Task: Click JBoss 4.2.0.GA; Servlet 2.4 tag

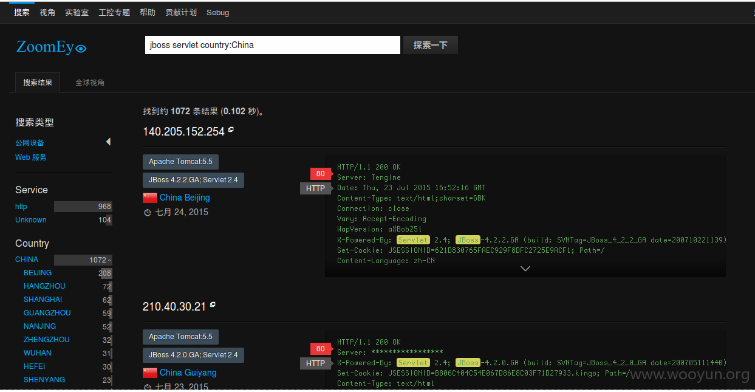Action: (193, 355)
